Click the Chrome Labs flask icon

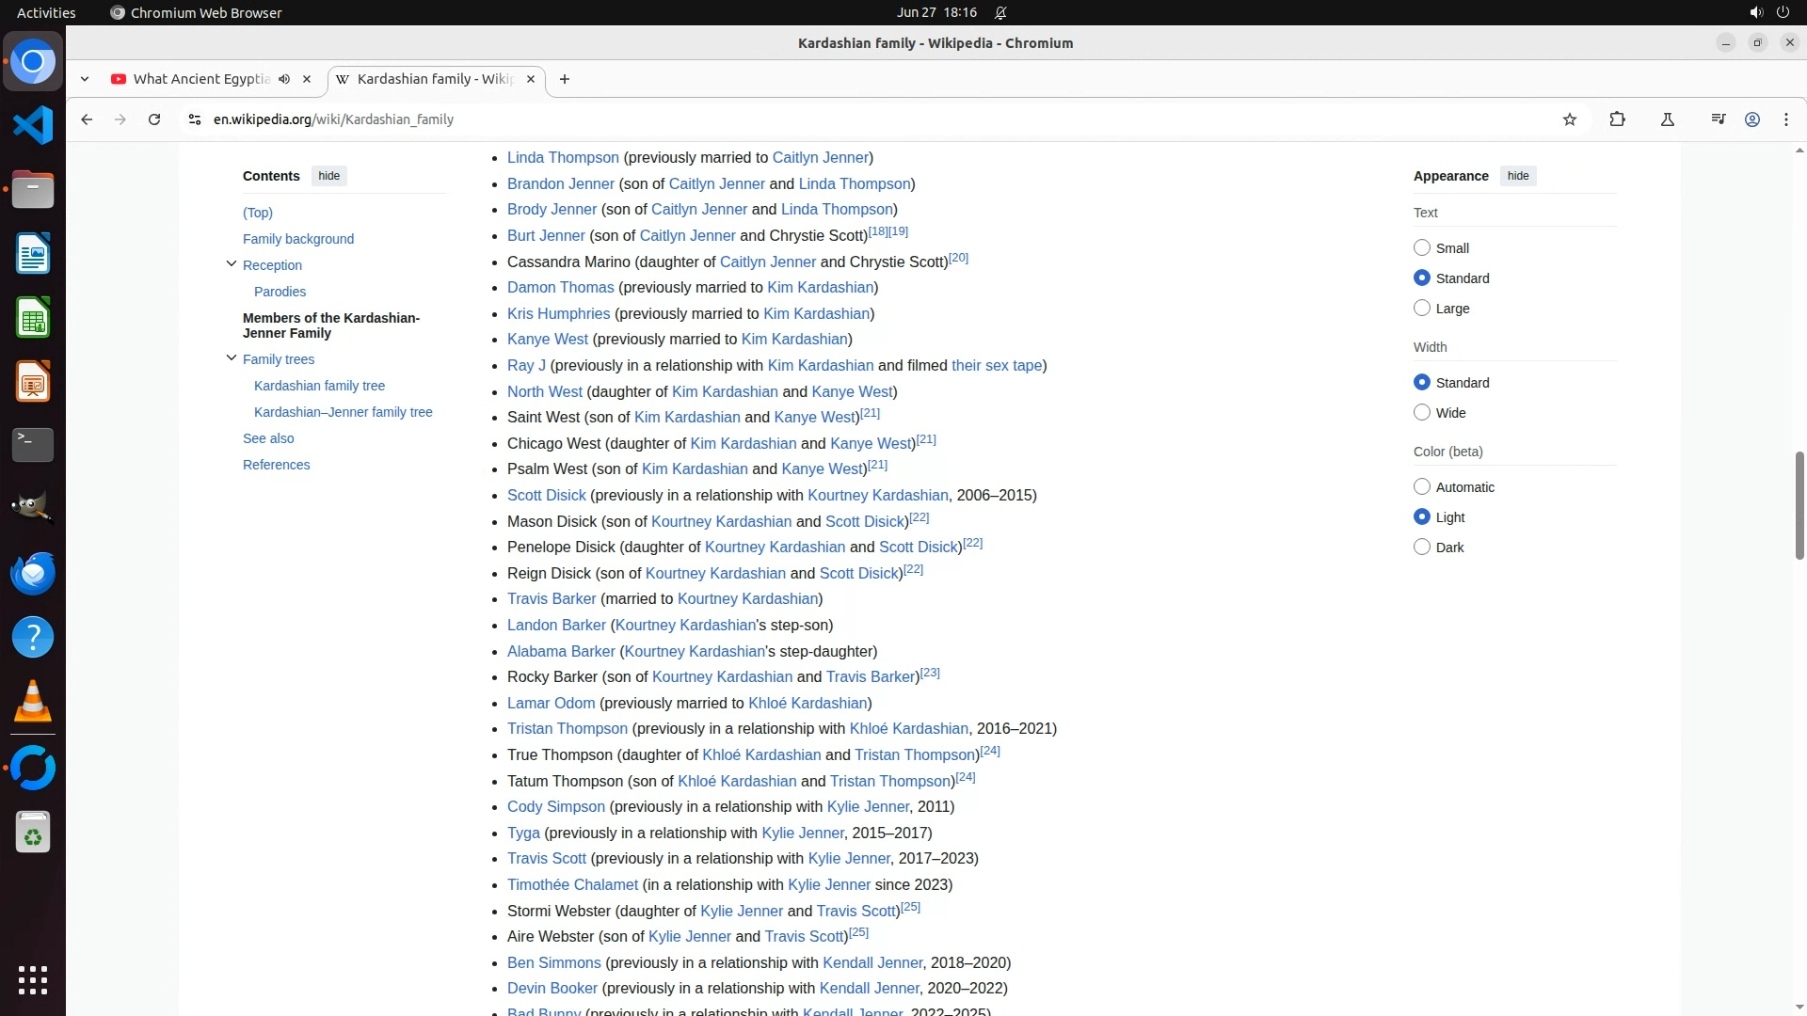click(x=1667, y=119)
